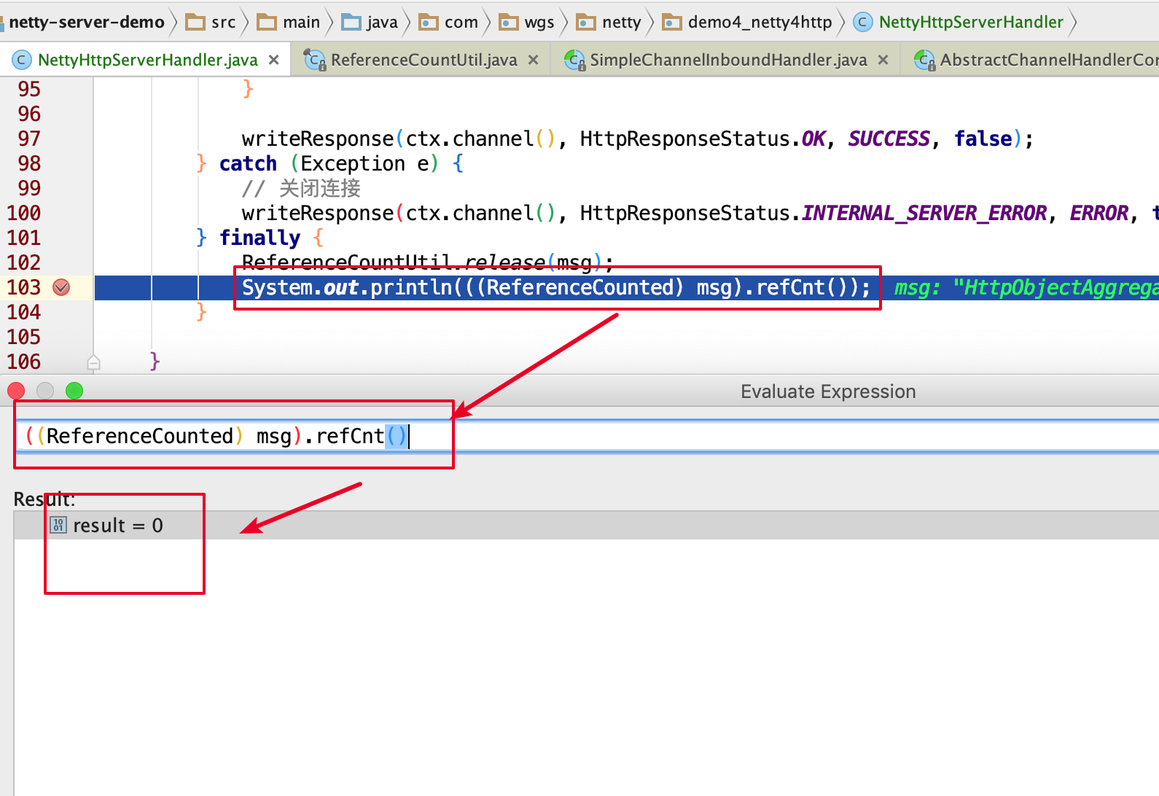Click the NettyHttpServerHandler.java class icon
This screenshot has width=1159, height=796.
[22, 60]
